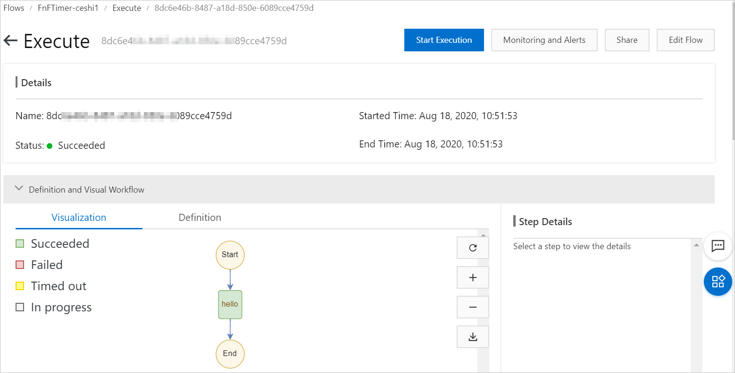This screenshot has width=735, height=373.
Task: Click the Share button
Action: pos(626,40)
